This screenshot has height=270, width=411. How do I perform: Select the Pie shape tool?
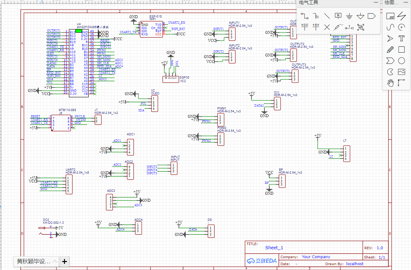click(390, 72)
